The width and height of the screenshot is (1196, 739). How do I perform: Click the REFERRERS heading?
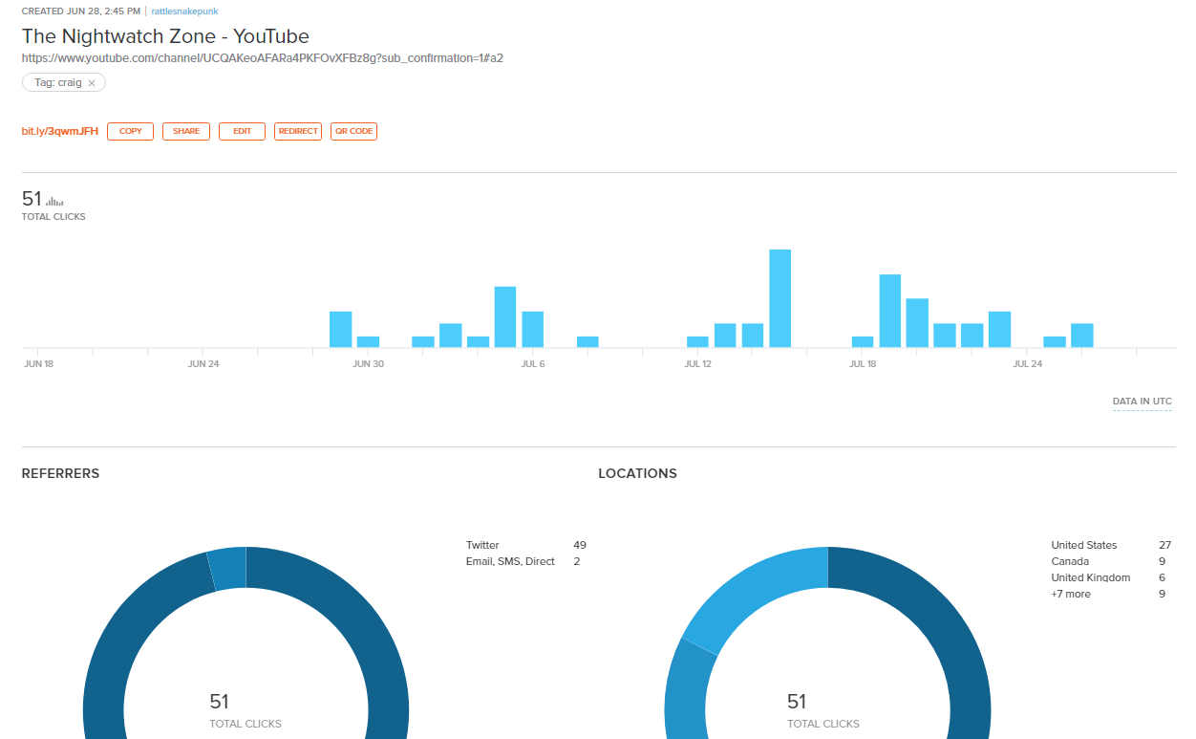[x=60, y=473]
